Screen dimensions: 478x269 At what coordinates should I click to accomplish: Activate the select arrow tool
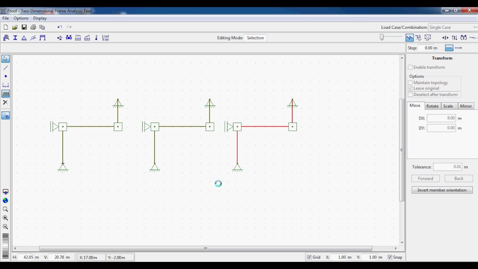(x=6, y=59)
